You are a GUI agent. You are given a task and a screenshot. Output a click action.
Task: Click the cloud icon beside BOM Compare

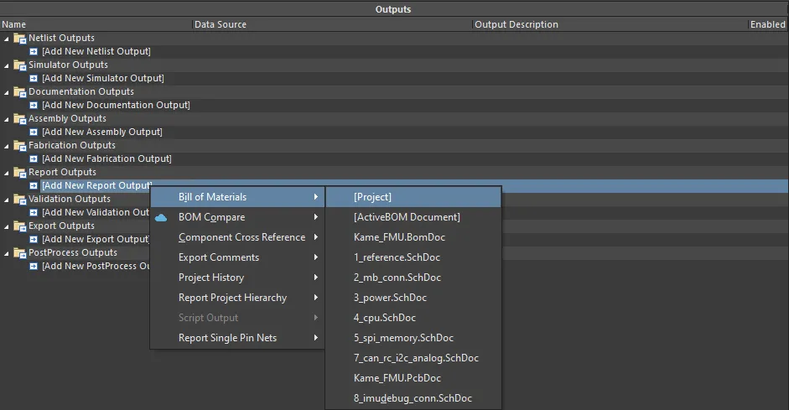[162, 217]
